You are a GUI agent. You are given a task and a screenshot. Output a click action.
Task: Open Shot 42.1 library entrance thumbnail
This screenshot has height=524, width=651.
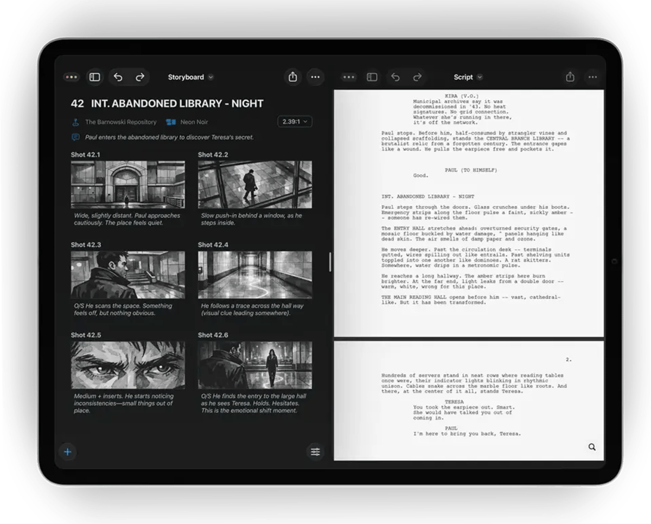pos(127,184)
